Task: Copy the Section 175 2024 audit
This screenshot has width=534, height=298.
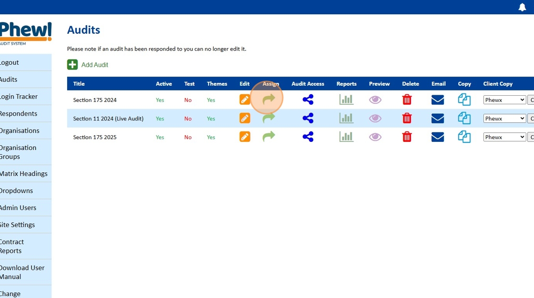Action: click(464, 99)
